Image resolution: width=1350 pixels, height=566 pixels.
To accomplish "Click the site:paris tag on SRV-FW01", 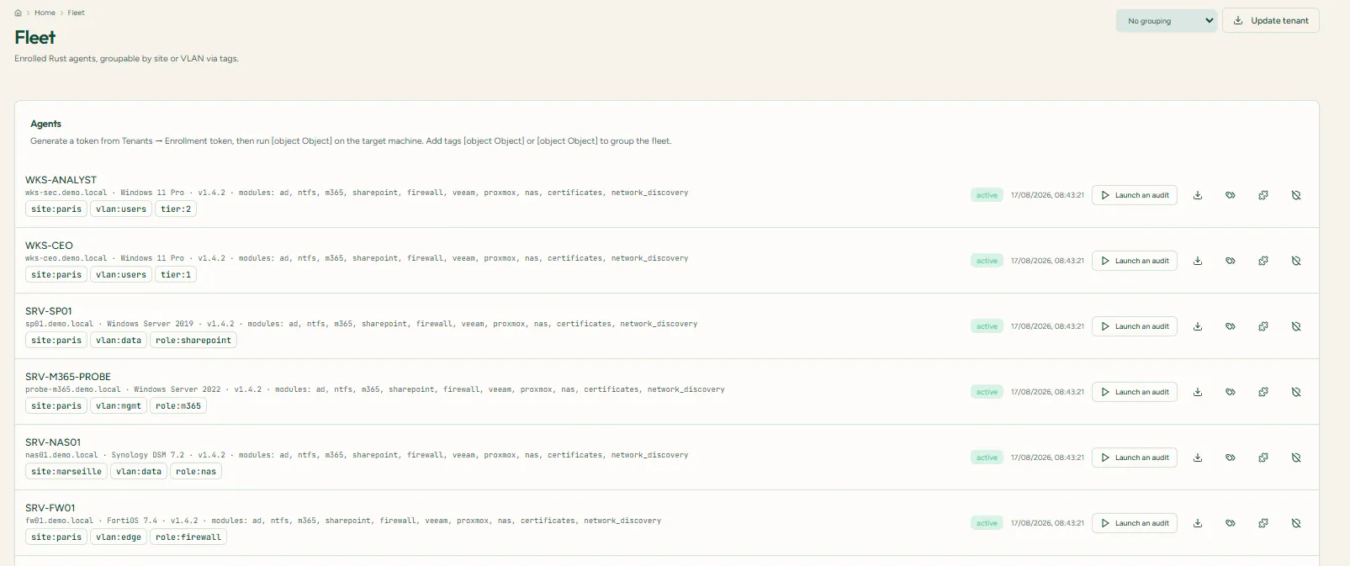I will click(x=56, y=537).
